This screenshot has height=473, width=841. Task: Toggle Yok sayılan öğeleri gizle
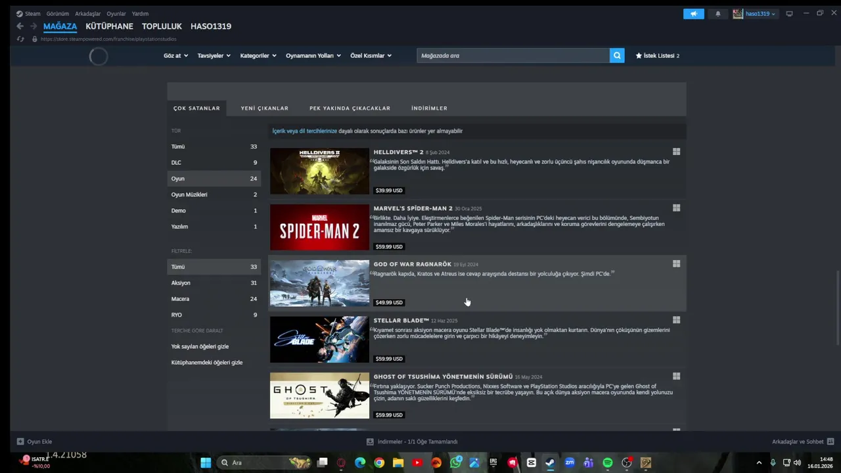(200, 346)
